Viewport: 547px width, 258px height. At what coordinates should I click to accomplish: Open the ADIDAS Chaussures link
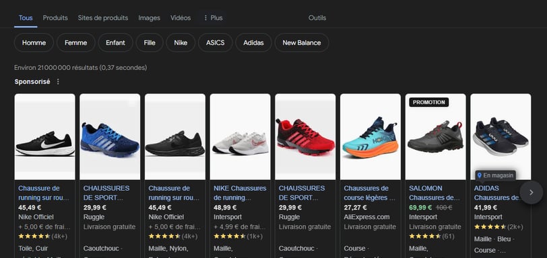coord(497,193)
